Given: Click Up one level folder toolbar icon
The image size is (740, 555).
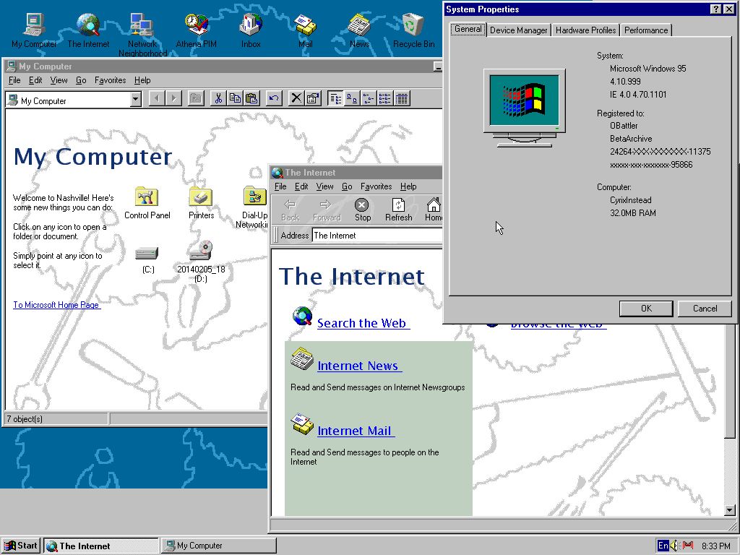Looking at the screenshot, I should pyautogui.click(x=196, y=98).
